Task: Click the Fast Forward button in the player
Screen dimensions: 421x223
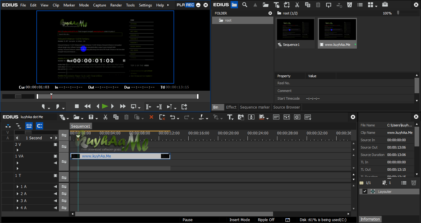Action: click(123, 106)
